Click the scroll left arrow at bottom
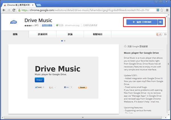This screenshot has width=171, height=120. [x=2, y=117]
